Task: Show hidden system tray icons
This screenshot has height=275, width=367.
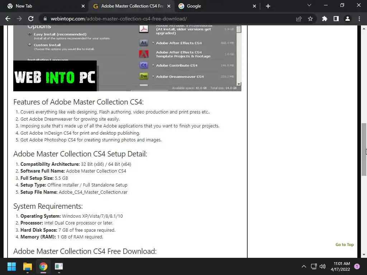Action: (x=304, y=266)
